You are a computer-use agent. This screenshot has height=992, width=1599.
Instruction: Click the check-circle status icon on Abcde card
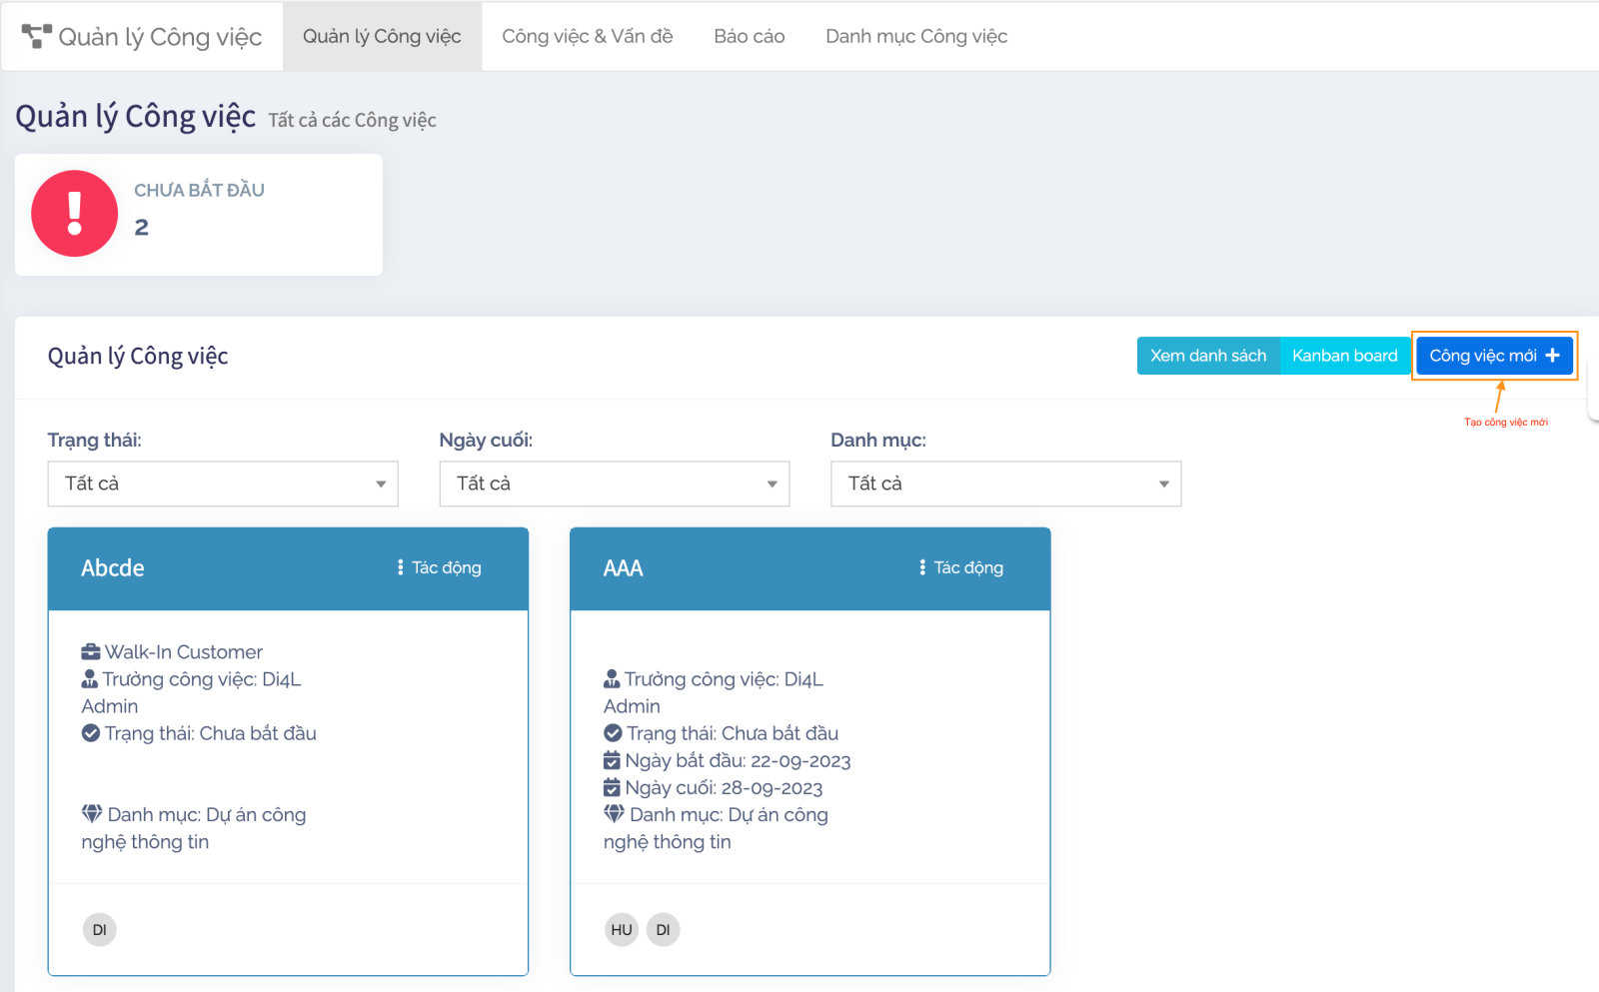91,733
